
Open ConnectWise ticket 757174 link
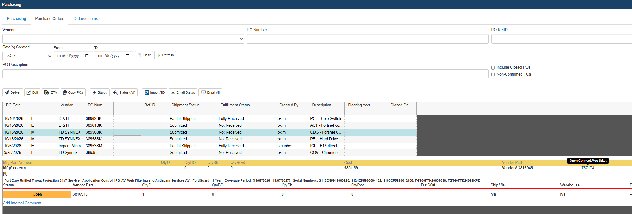tap(588, 168)
